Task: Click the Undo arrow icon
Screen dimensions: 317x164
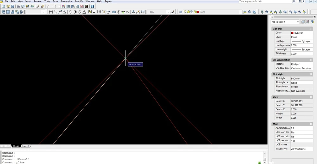Action: coord(48,6)
